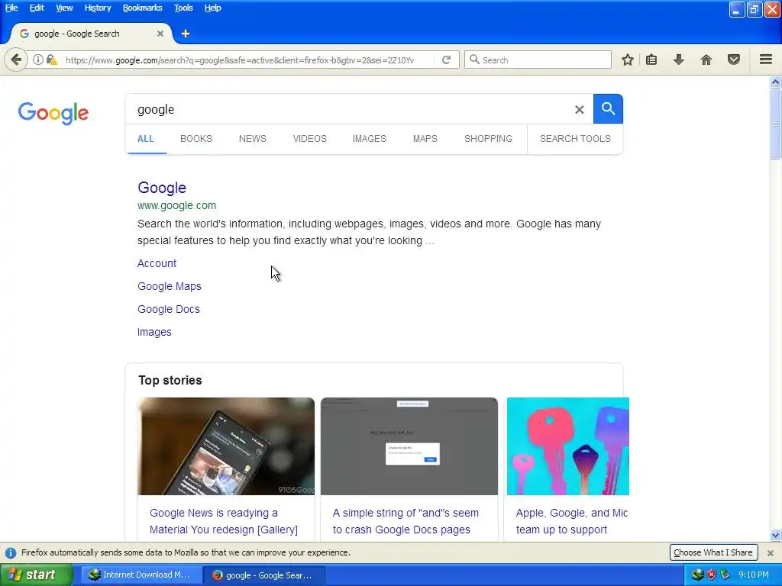Click the Top stories heading
Viewport: 782px width, 586px height.
(x=170, y=380)
